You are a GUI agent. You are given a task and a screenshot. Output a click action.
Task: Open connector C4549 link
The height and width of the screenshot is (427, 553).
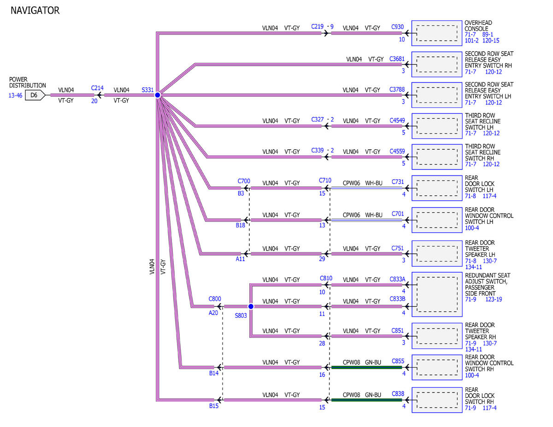(397, 121)
